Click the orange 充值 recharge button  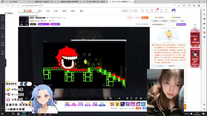tap(138, 108)
